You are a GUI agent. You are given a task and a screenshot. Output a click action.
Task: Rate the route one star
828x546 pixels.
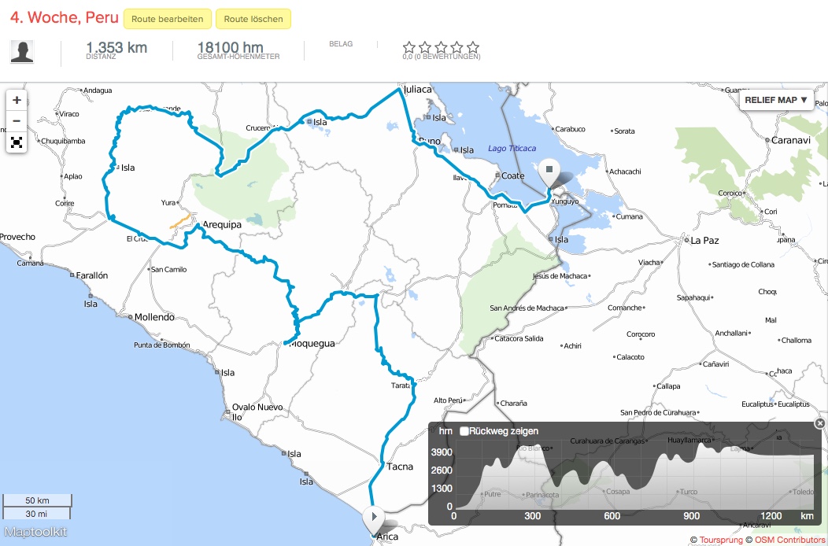pyautogui.click(x=409, y=47)
